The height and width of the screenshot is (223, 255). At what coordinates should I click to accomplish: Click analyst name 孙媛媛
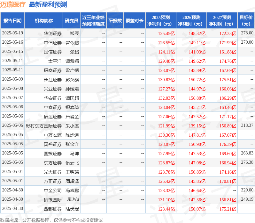coord(72,89)
